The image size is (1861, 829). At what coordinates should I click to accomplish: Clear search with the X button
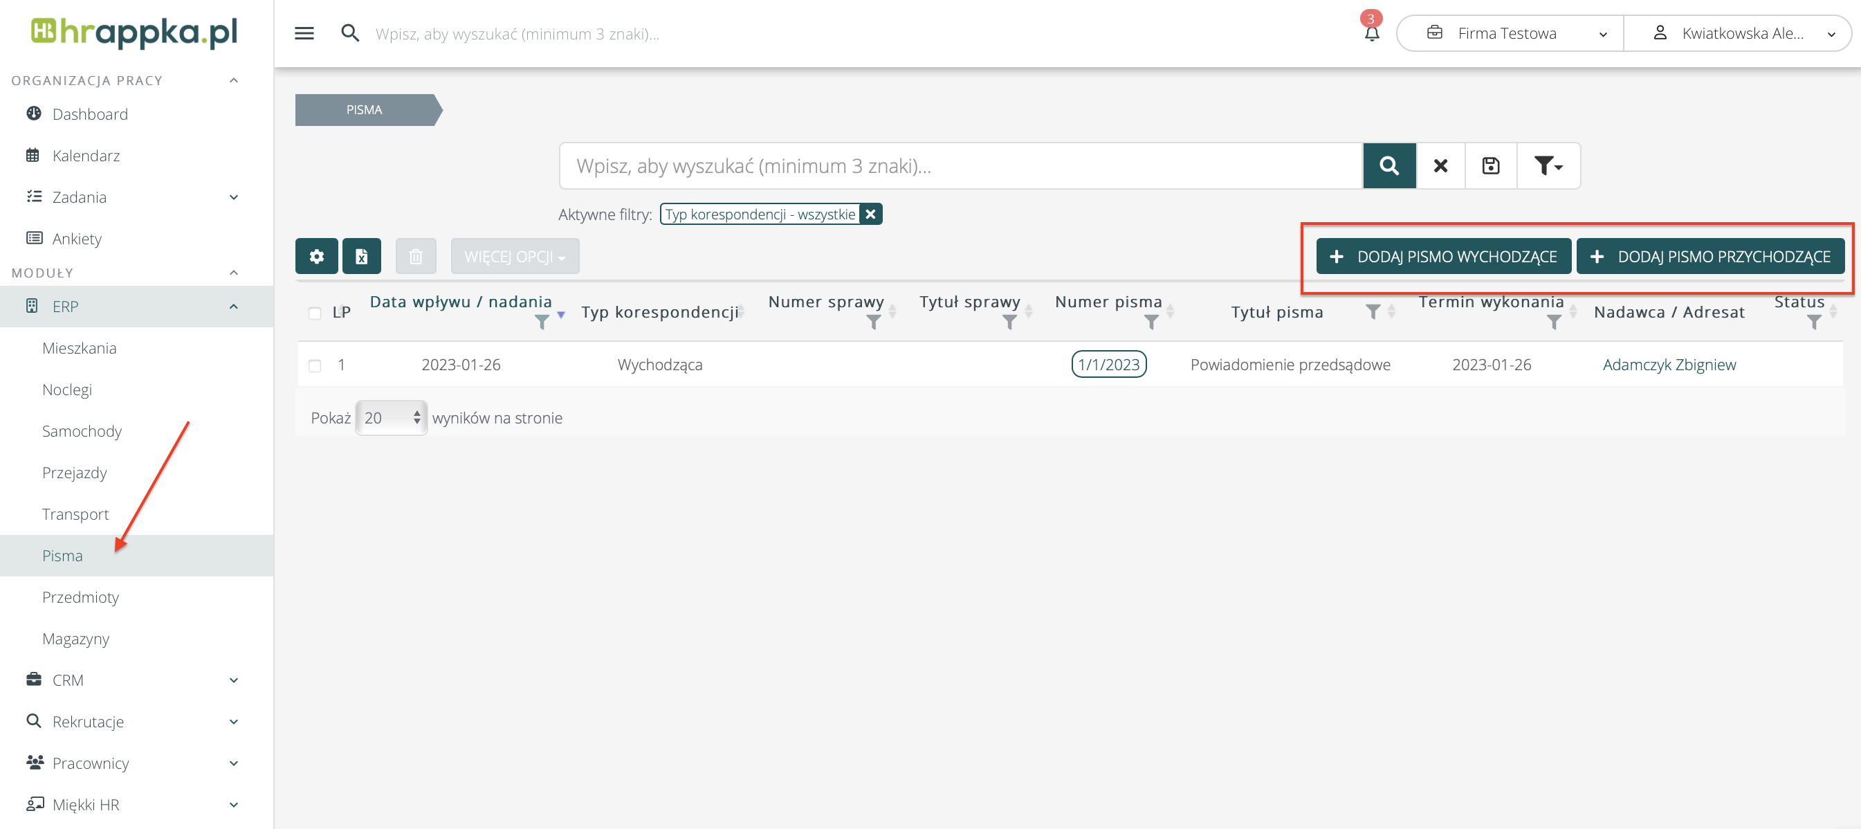point(1440,165)
